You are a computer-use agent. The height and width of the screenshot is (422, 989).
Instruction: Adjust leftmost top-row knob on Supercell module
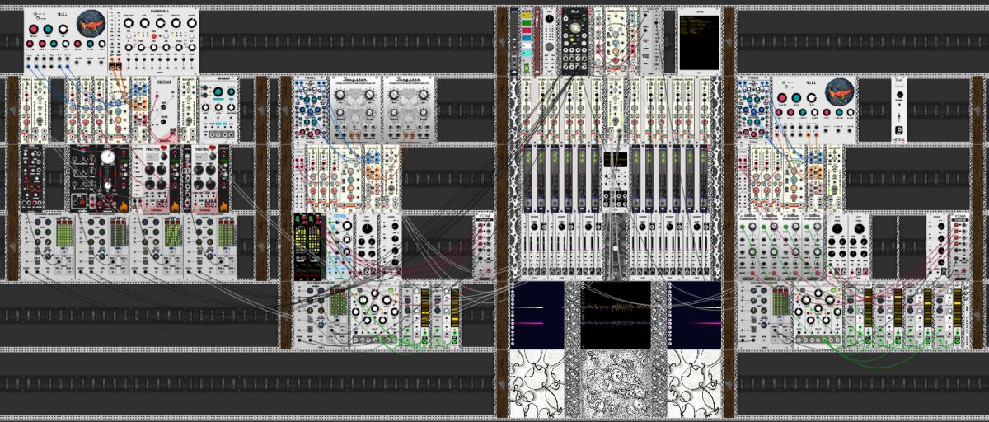tap(129, 23)
